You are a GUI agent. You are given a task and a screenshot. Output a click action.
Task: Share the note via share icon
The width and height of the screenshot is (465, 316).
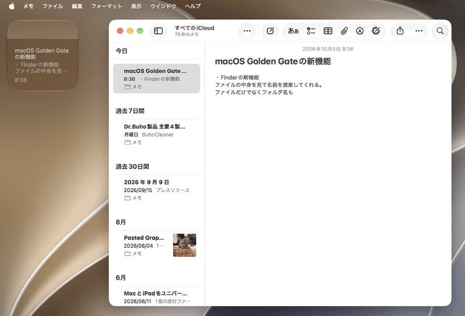pyautogui.click(x=400, y=31)
